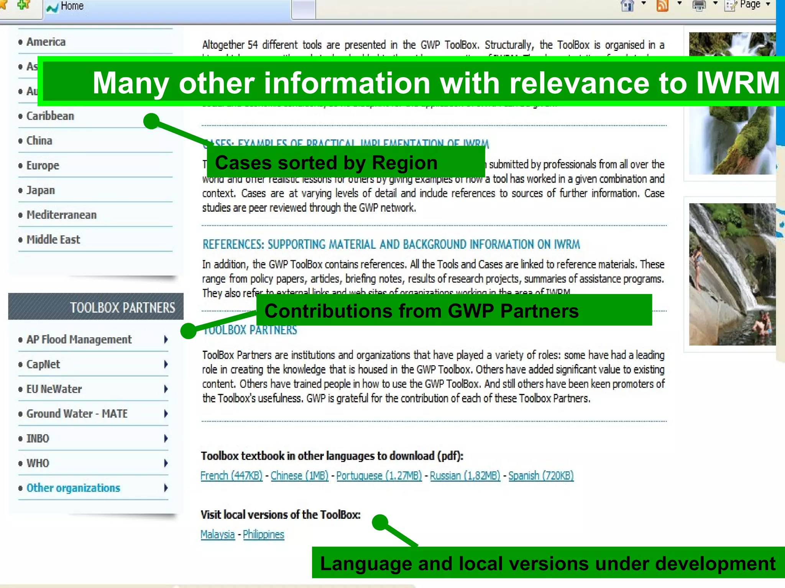
Task: Download the French (447KB) textbook
Action: [x=232, y=476]
